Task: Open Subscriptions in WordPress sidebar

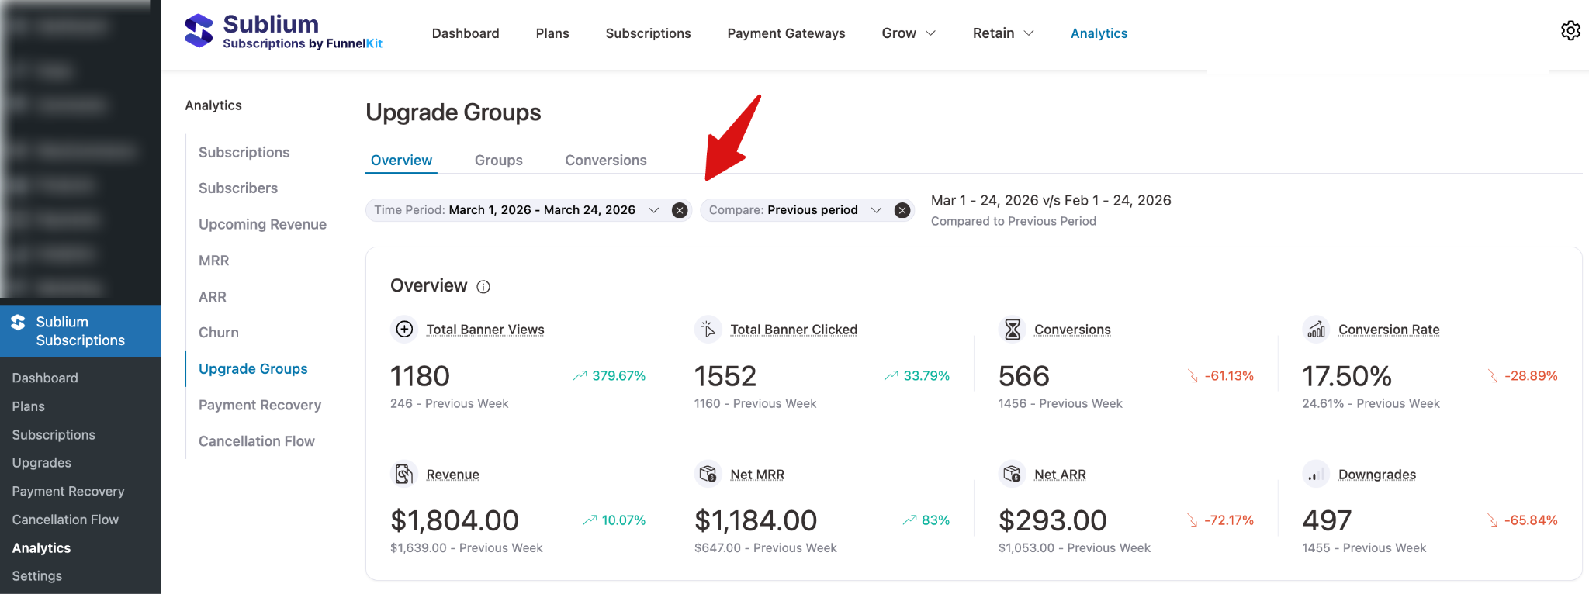Action: (x=54, y=435)
